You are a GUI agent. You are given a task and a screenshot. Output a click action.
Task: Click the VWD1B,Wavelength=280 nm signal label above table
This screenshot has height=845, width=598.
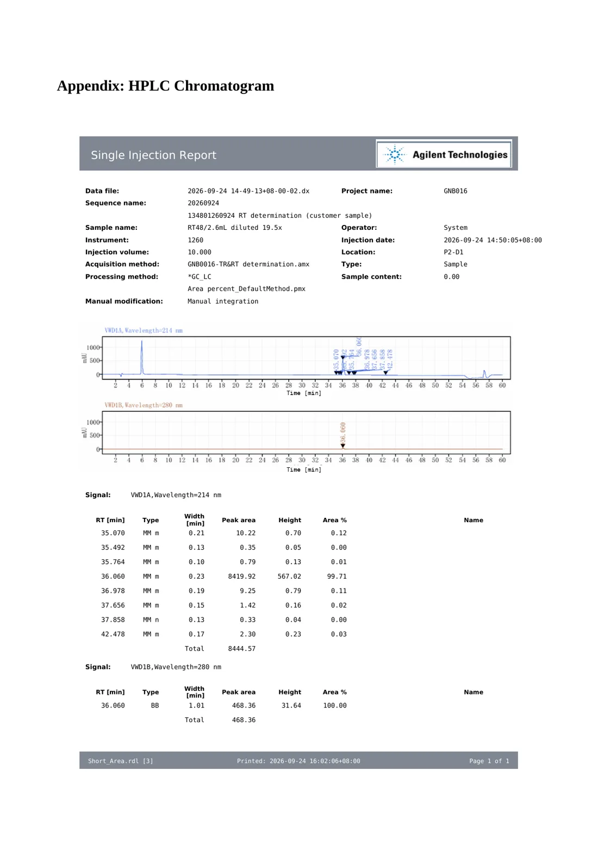click(176, 667)
